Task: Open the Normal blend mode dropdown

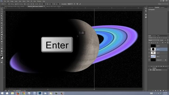Action: pos(154,40)
